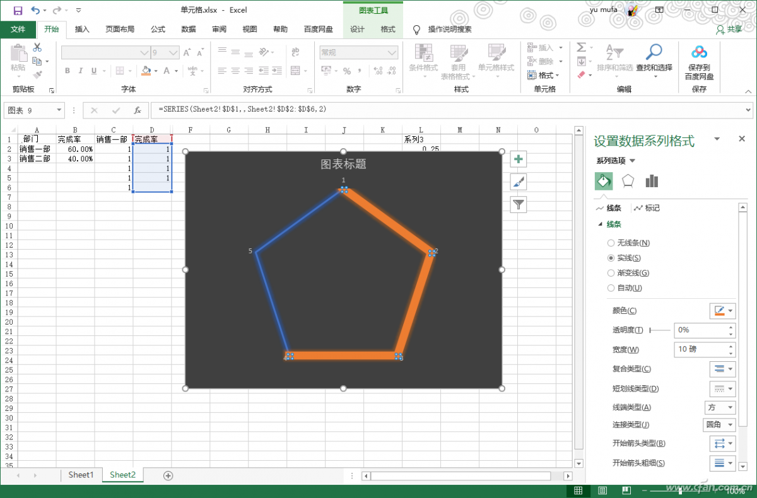Image resolution: width=757 pixels, height=498 pixels.
Task: Click Page Layout view icon in status bar
Action: 602,490
